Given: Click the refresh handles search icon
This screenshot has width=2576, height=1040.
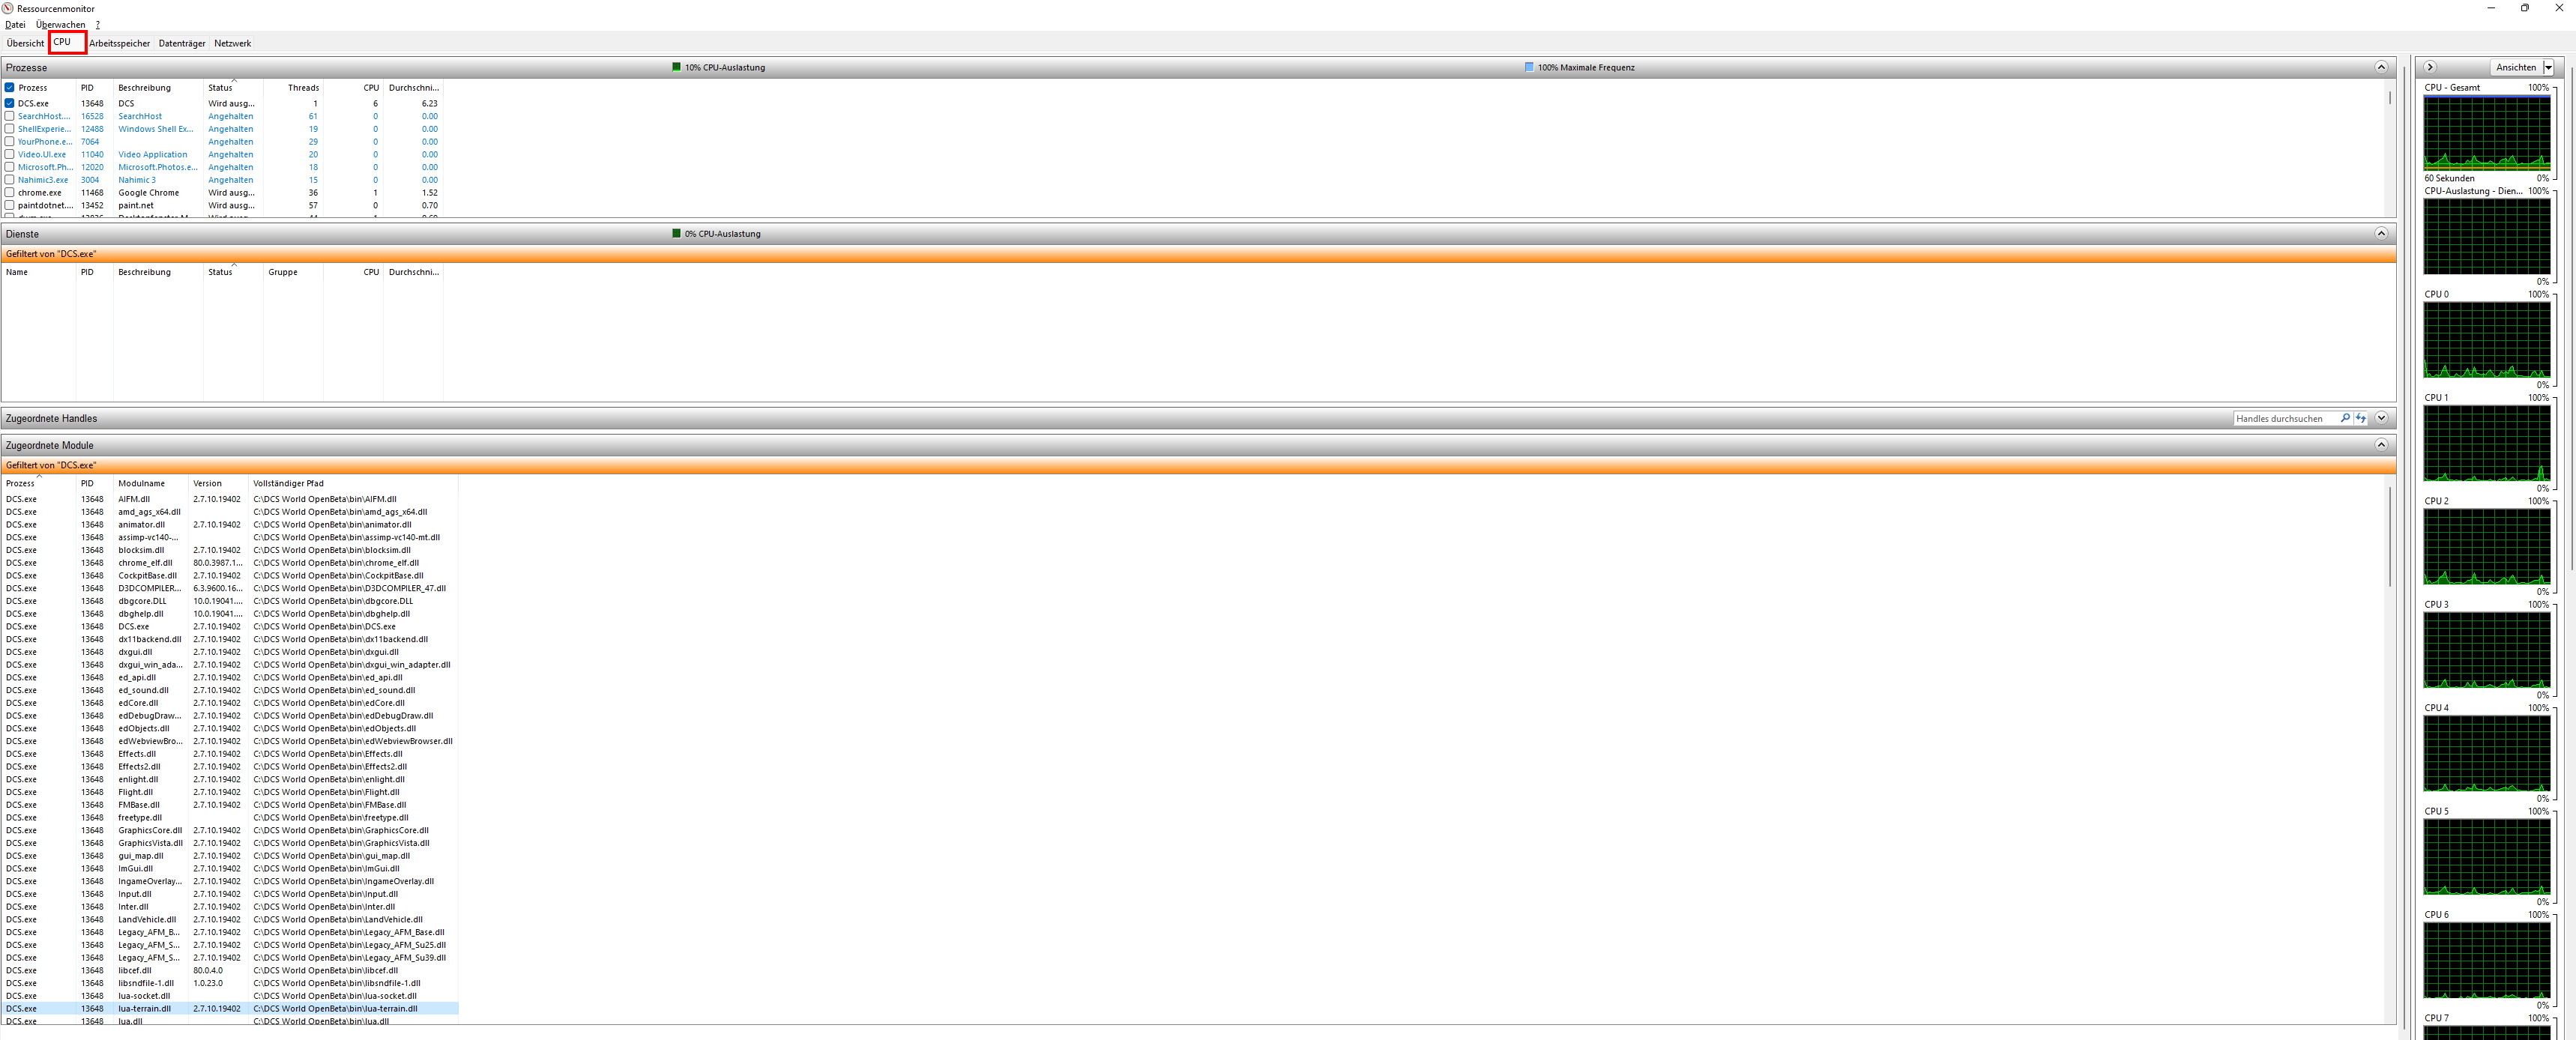Looking at the screenshot, I should [2360, 418].
